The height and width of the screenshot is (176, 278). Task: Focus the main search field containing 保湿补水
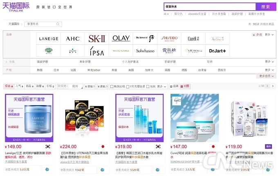click(x=210, y=7)
